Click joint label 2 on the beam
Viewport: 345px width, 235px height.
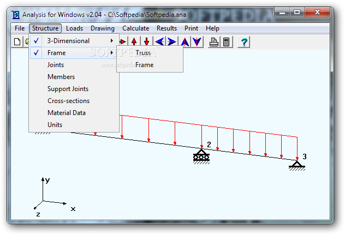tap(209, 144)
